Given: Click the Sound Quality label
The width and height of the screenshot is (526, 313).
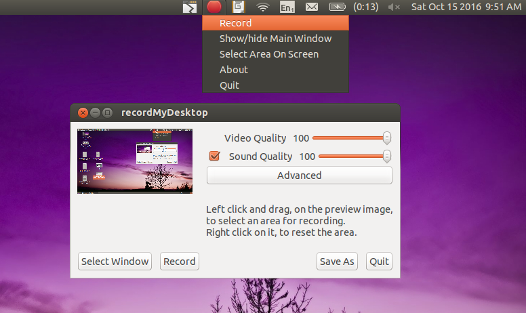Looking at the screenshot, I should coord(260,156).
